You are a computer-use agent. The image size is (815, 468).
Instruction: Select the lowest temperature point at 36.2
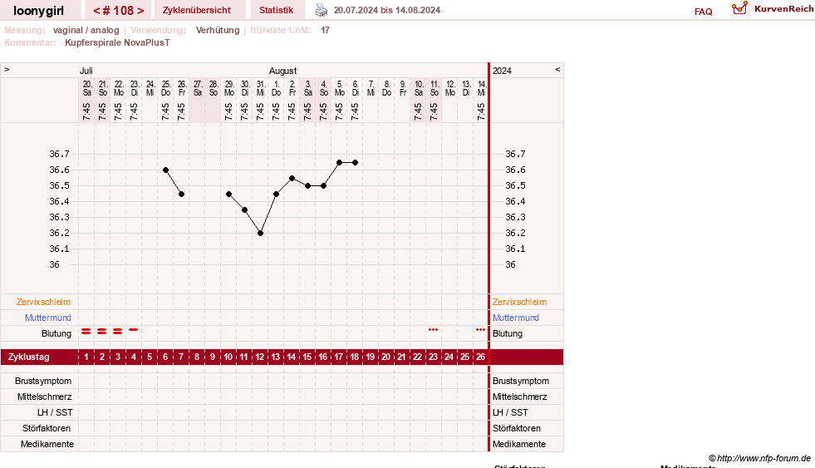click(260, 233)
